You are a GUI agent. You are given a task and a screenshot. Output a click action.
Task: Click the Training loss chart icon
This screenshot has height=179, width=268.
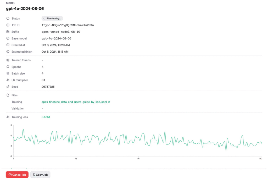[8, 117]
